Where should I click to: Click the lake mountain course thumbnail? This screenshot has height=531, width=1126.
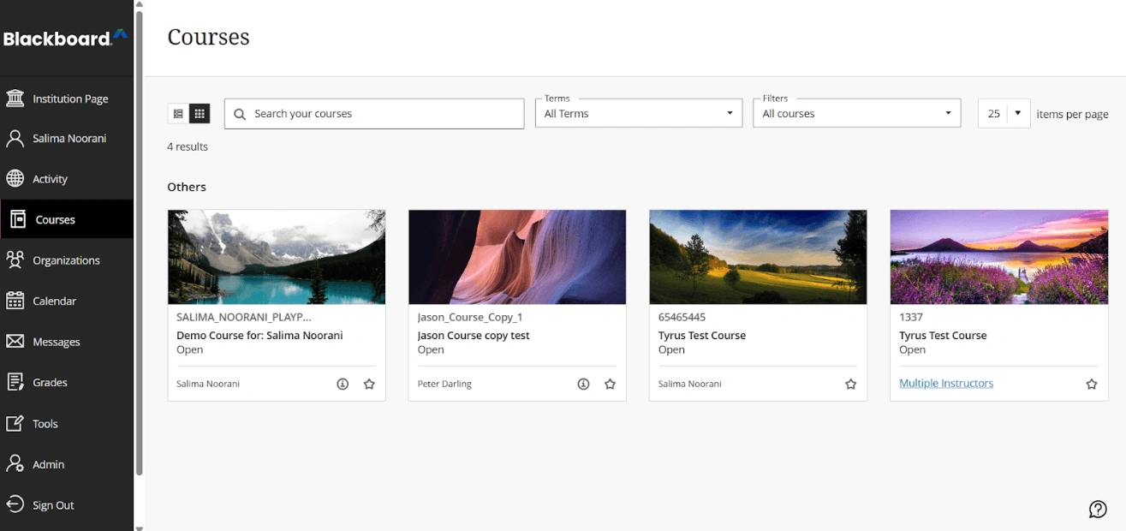[277, 257]
